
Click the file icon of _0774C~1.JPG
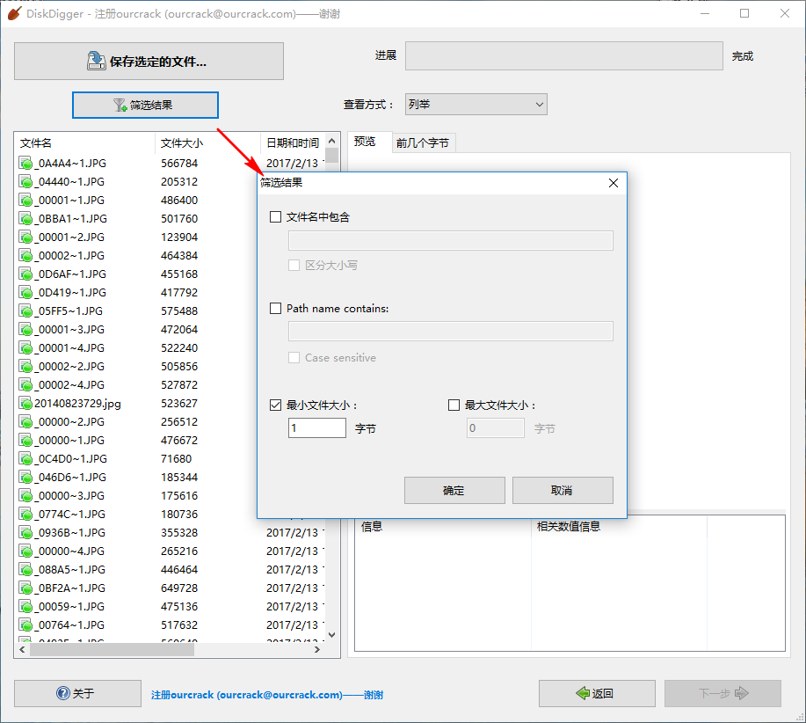pos(25,515)
